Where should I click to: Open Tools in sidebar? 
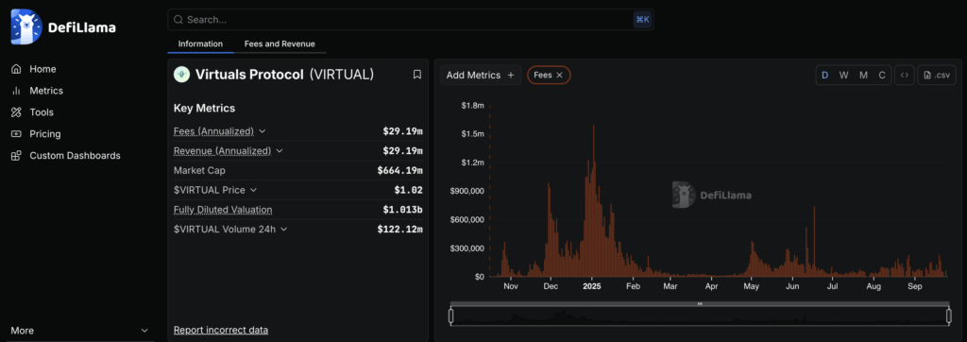coord(42,112)
